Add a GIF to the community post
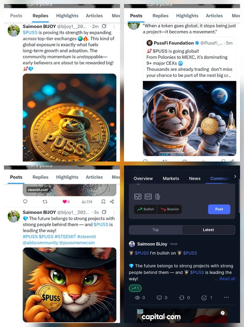The image size is (244, 327). [148, 196]
